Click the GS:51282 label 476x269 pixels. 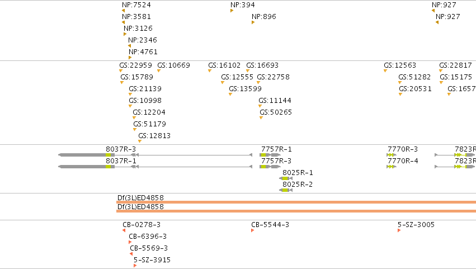click(x=414, y=77)
